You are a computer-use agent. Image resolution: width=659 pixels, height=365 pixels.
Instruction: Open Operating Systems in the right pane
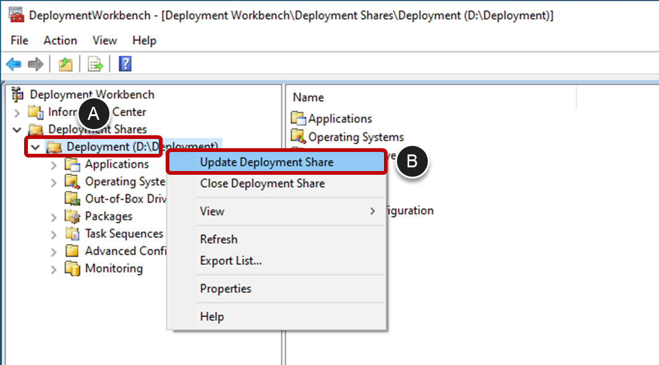[x=355, y=137]
